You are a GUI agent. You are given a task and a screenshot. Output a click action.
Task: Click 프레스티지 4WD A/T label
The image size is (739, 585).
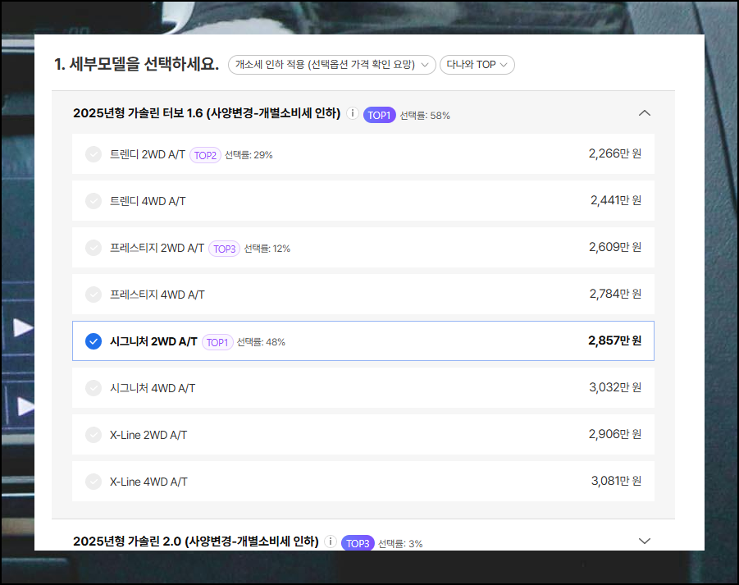pos(157,295)
